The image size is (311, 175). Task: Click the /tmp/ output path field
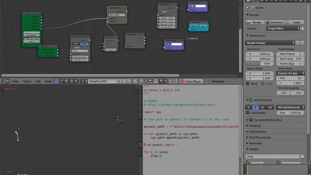click(x=273, y=157)
